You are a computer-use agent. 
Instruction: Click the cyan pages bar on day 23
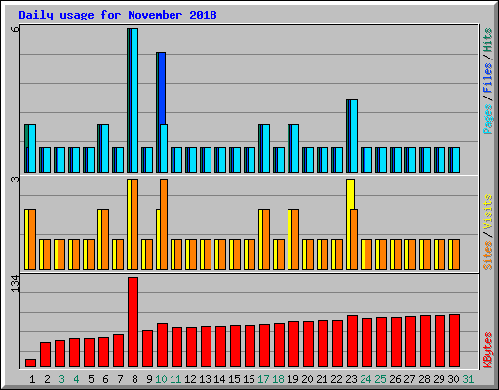354,136
